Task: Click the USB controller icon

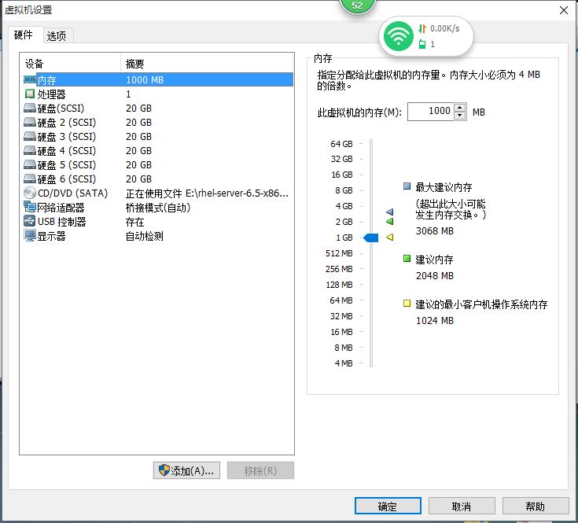Action: [x=30, y=221]
